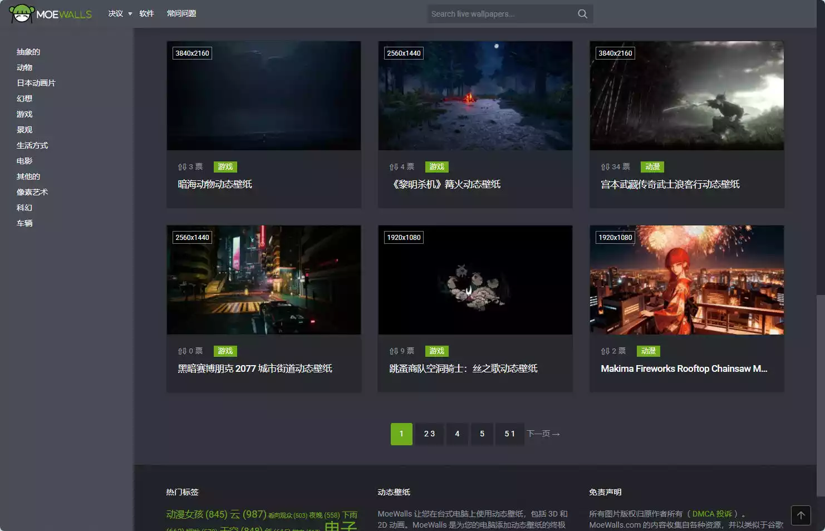Click the 游戏 tag on 黑暗赛博朋克 2077 card
Screen dimensions: 825x531
[225, 351]
